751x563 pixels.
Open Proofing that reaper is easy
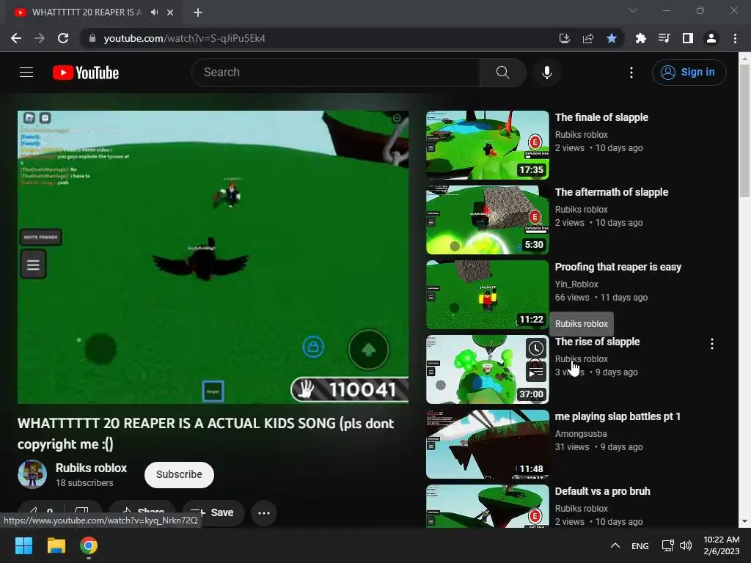(618, 267)
